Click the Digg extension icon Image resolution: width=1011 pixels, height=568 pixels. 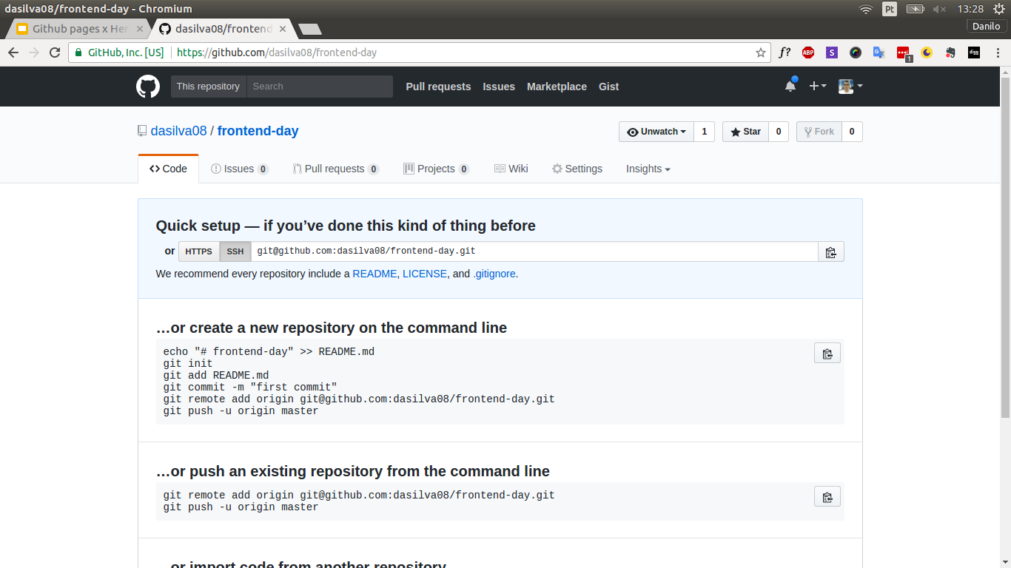[974, 53]
